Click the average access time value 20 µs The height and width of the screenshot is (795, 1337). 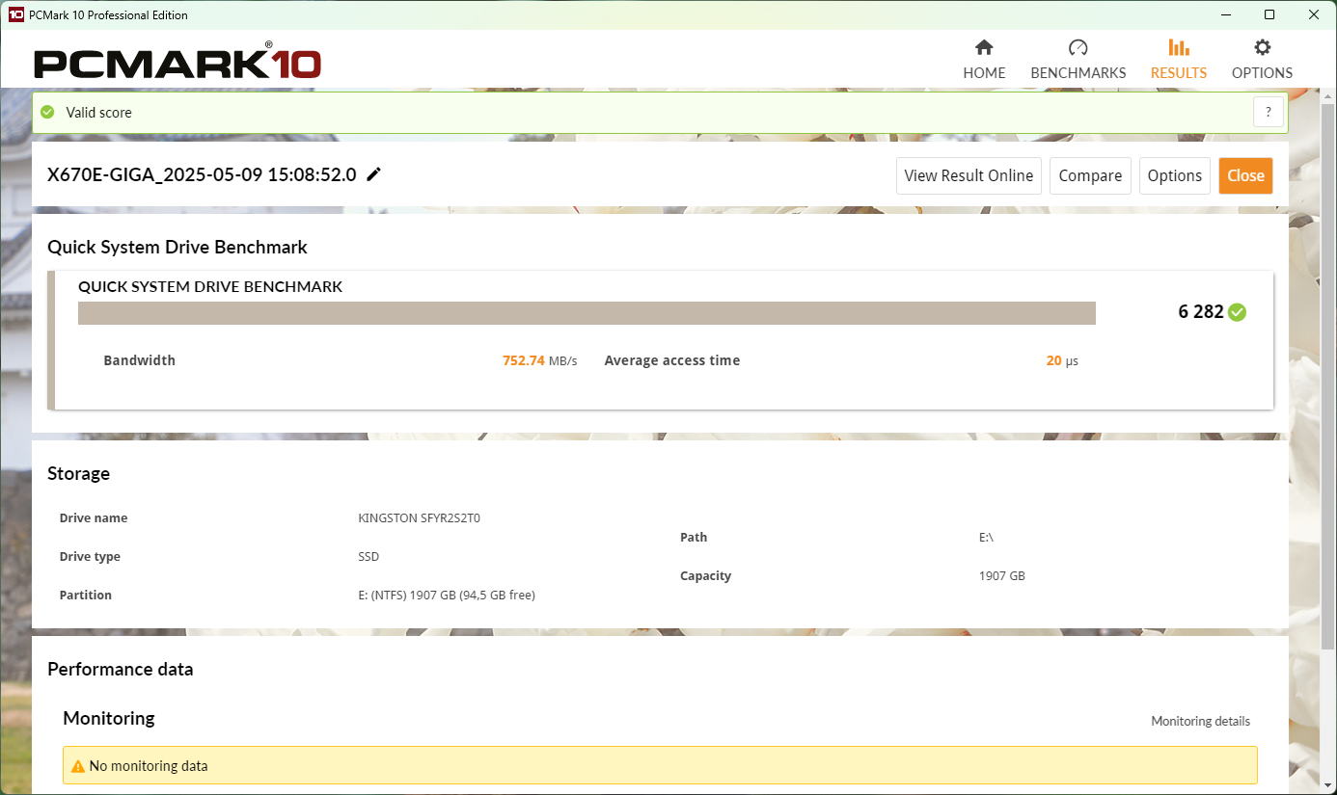(x=1062, y=360)
